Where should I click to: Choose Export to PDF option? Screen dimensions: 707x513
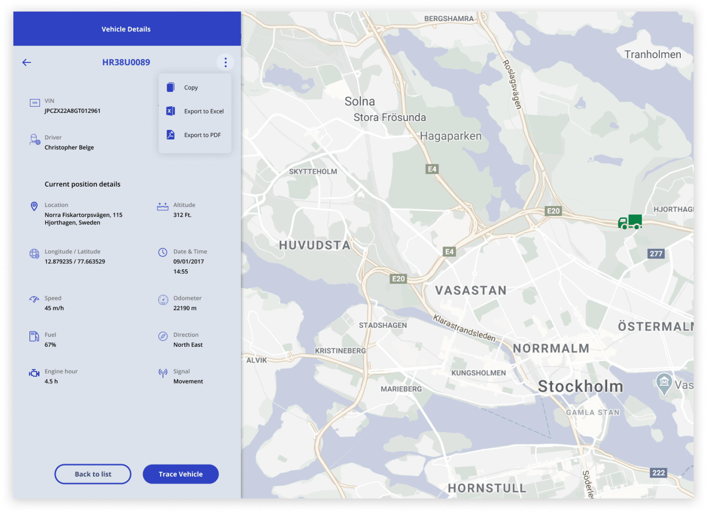(202, 135)
